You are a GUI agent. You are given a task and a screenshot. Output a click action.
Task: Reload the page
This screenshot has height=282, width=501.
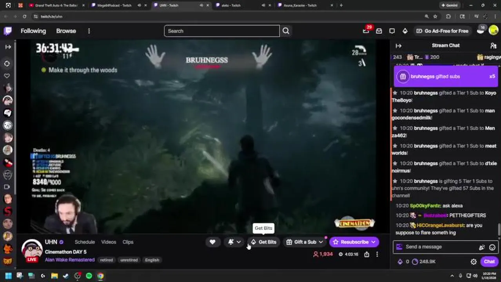(24, 16)
